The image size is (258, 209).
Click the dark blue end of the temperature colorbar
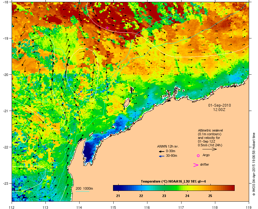tap(116, 188)
